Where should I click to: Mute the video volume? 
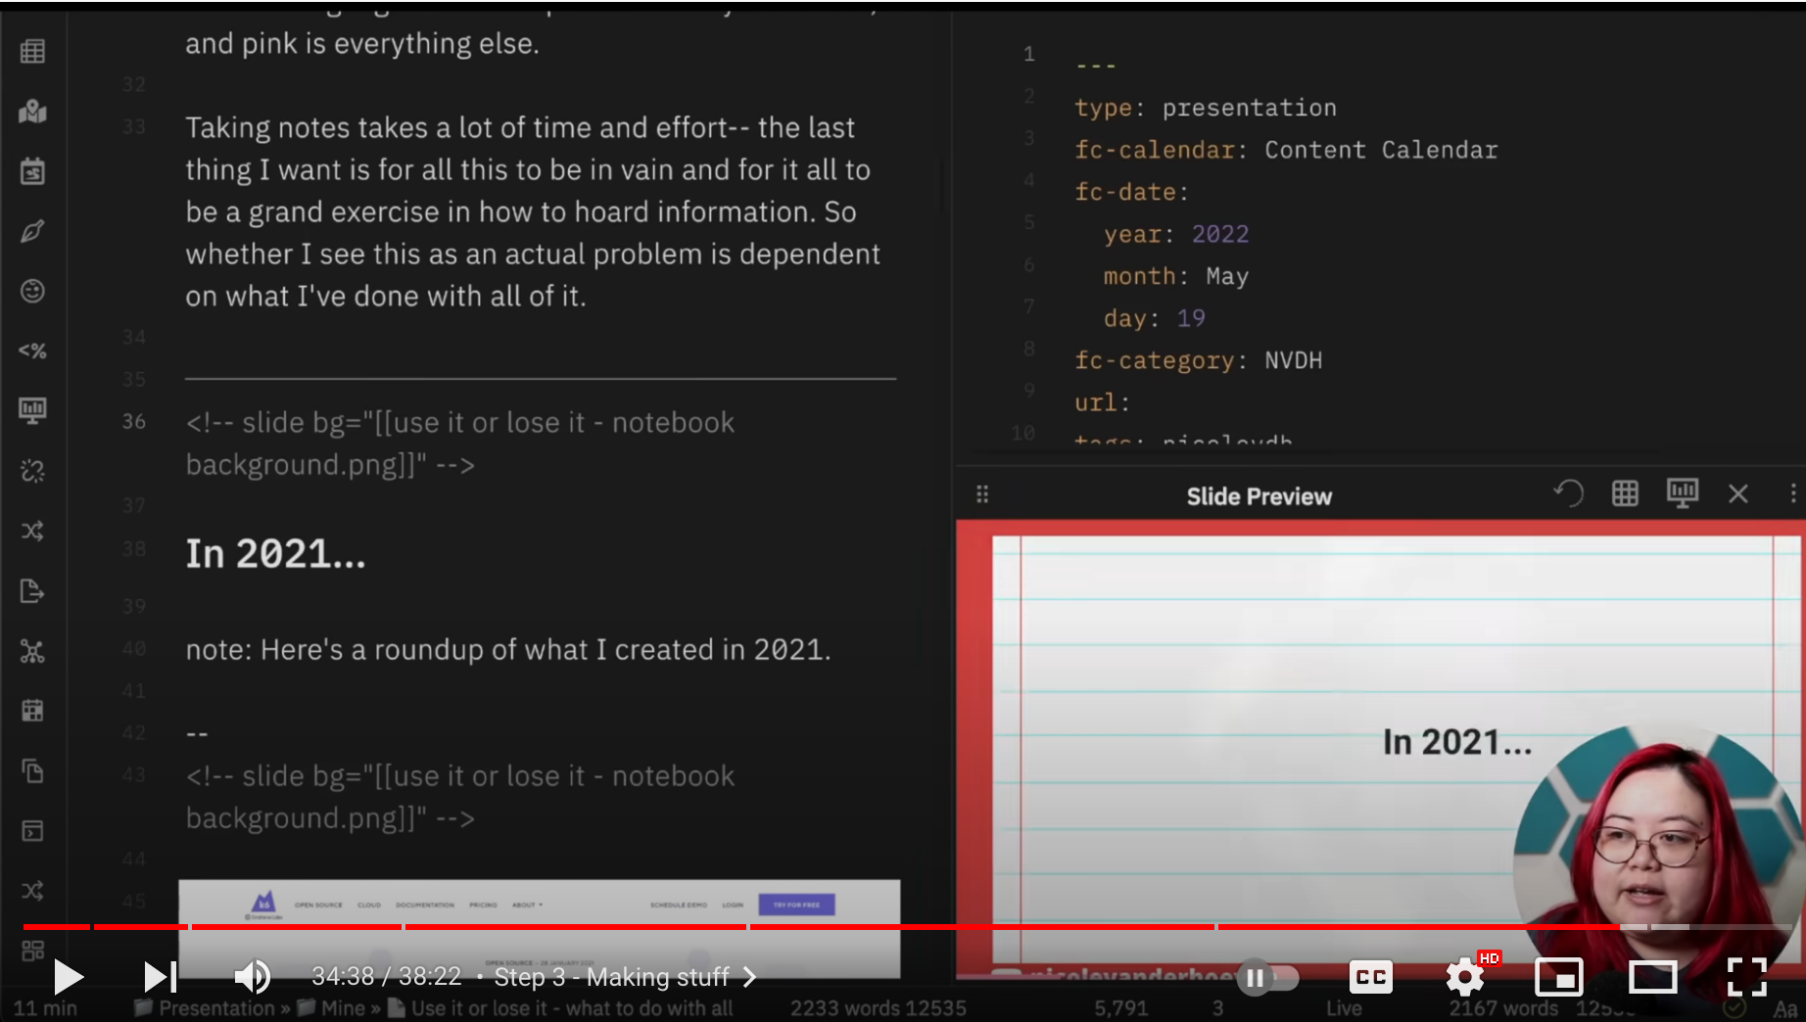click(x=252, y=976)
